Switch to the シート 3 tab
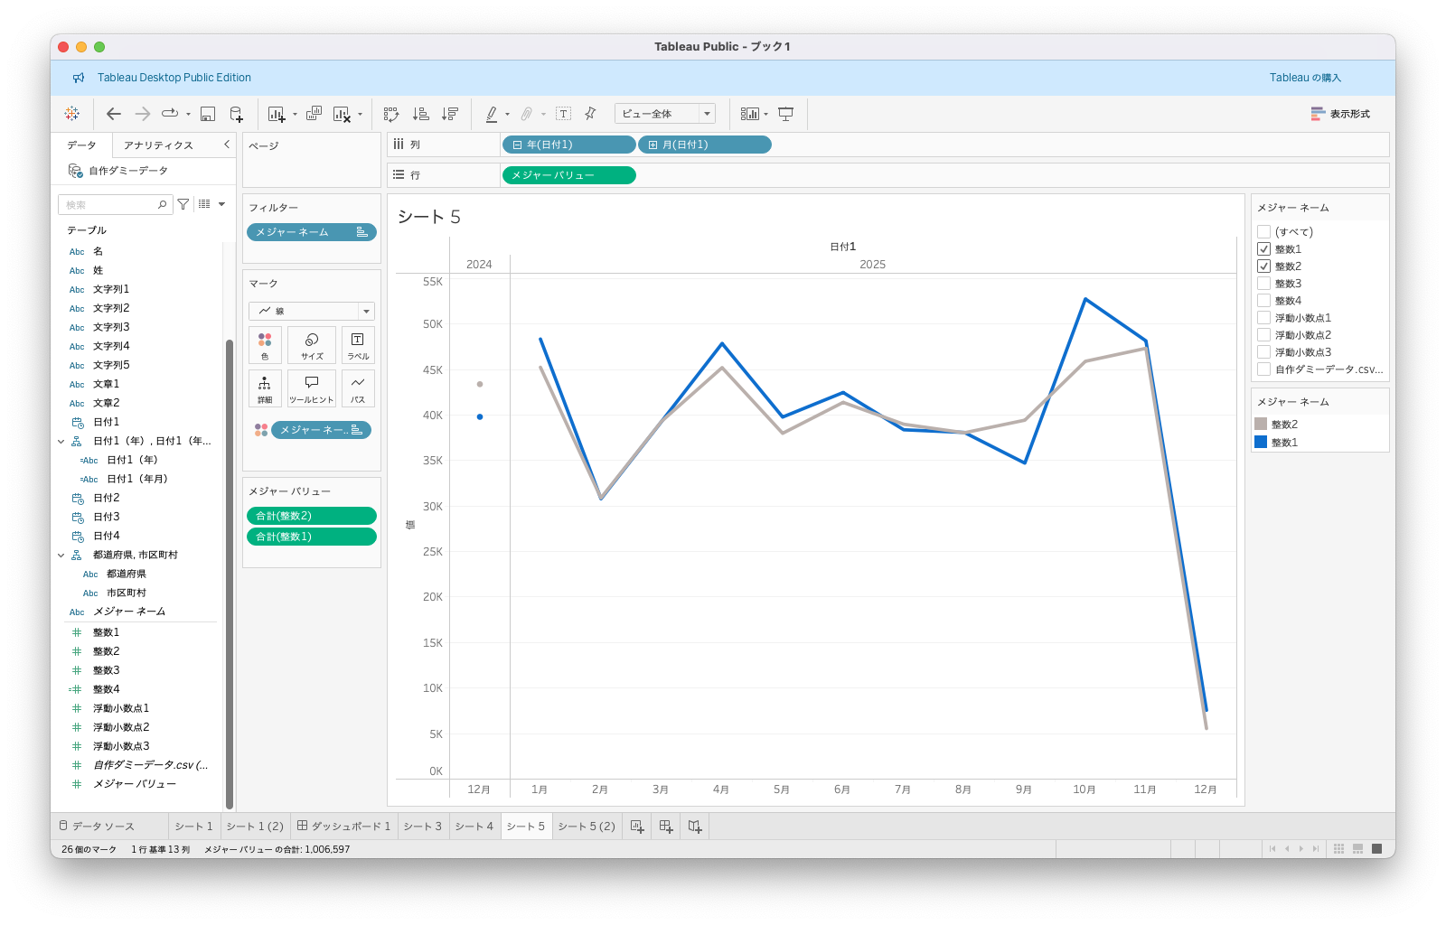This screenshot has width=1446, height=925. pos(423,827)
